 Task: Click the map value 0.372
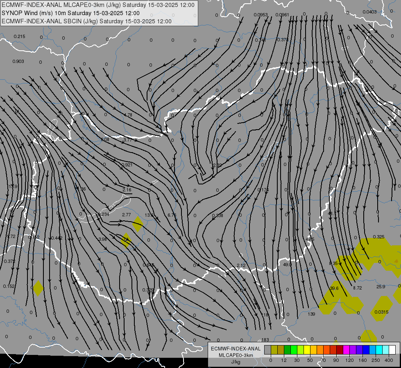click(x=9, y=261)
